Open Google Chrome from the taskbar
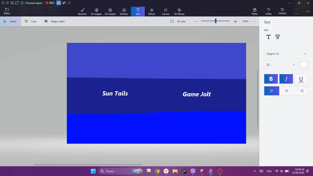The height and width of the screenshot is (176, 313). 157,171
